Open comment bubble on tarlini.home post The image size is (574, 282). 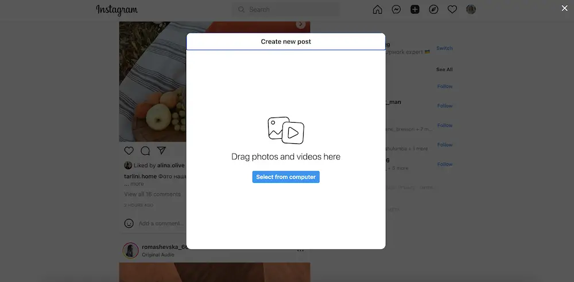pyautogui.click(x=145, y=151)
